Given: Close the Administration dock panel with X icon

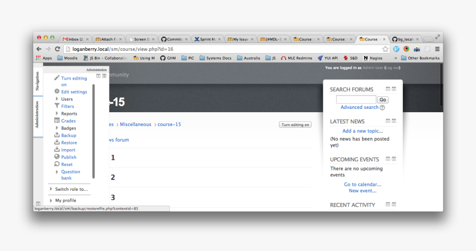Looking at the screenshot, I should pyautogui.click(x=104, y=76).
